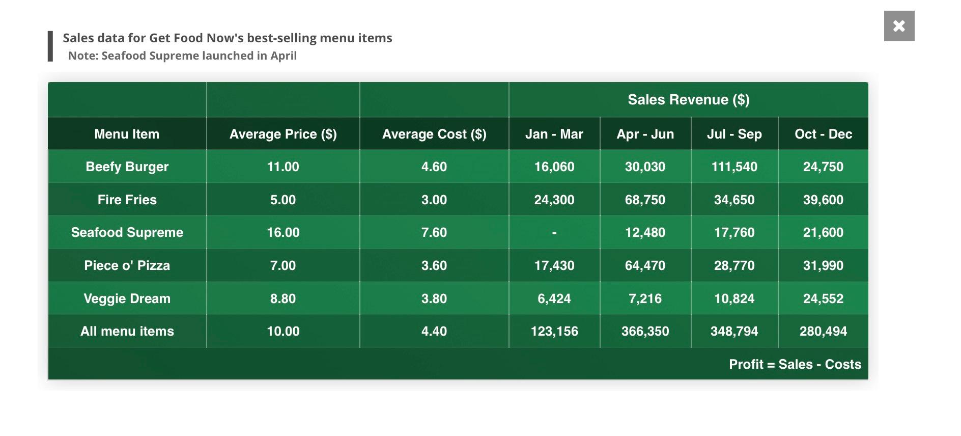Select the Fire Fries row label
Viewport: 961px width, 436px height.
point(127,200)
